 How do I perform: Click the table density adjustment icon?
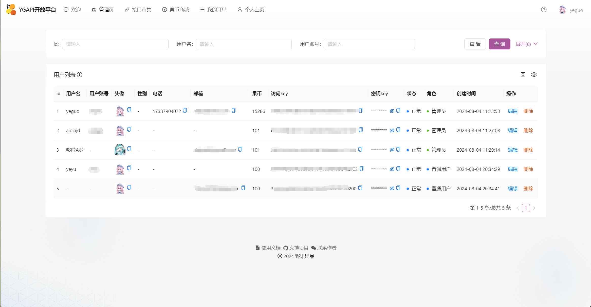(x=523, y=75)
